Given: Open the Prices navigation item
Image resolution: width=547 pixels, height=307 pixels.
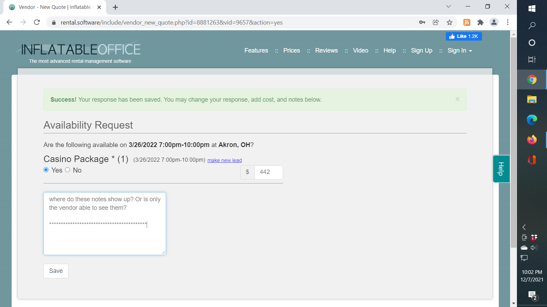Looking at the screenshot, I should (291, 50).
